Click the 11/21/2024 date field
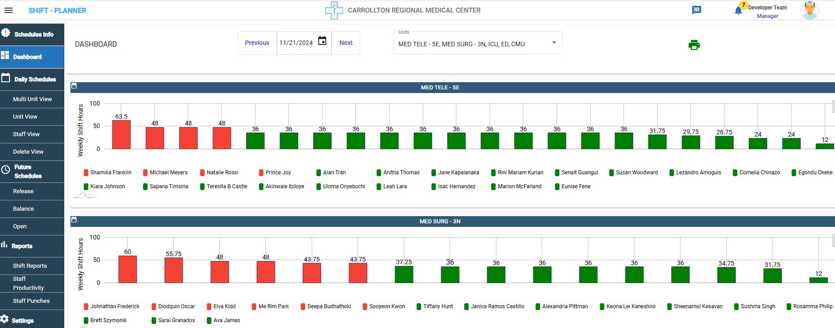 (x=296, y=43)
